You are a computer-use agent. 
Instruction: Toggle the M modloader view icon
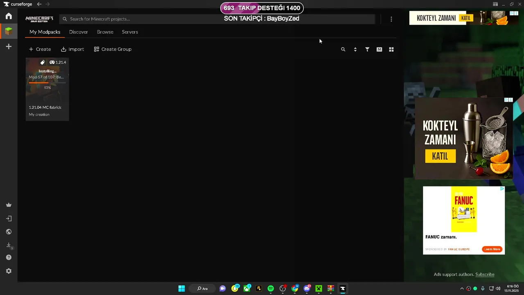(379, 49)
